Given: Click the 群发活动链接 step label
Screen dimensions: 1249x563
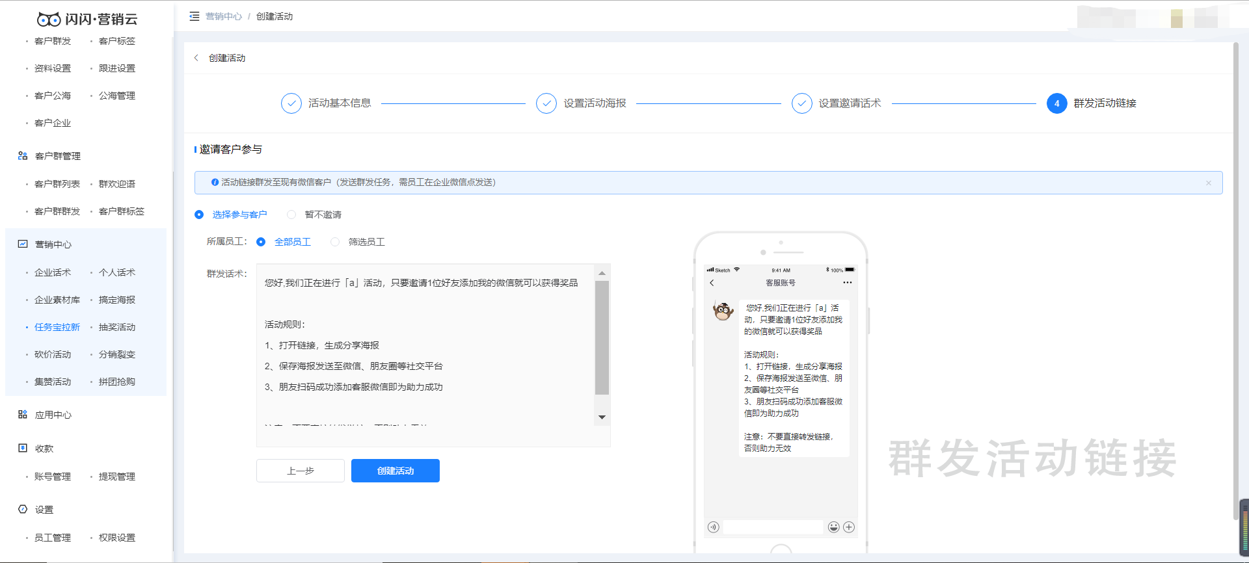Looking at the screenshot, I should pyautogui.click(x=1105, y=103).
